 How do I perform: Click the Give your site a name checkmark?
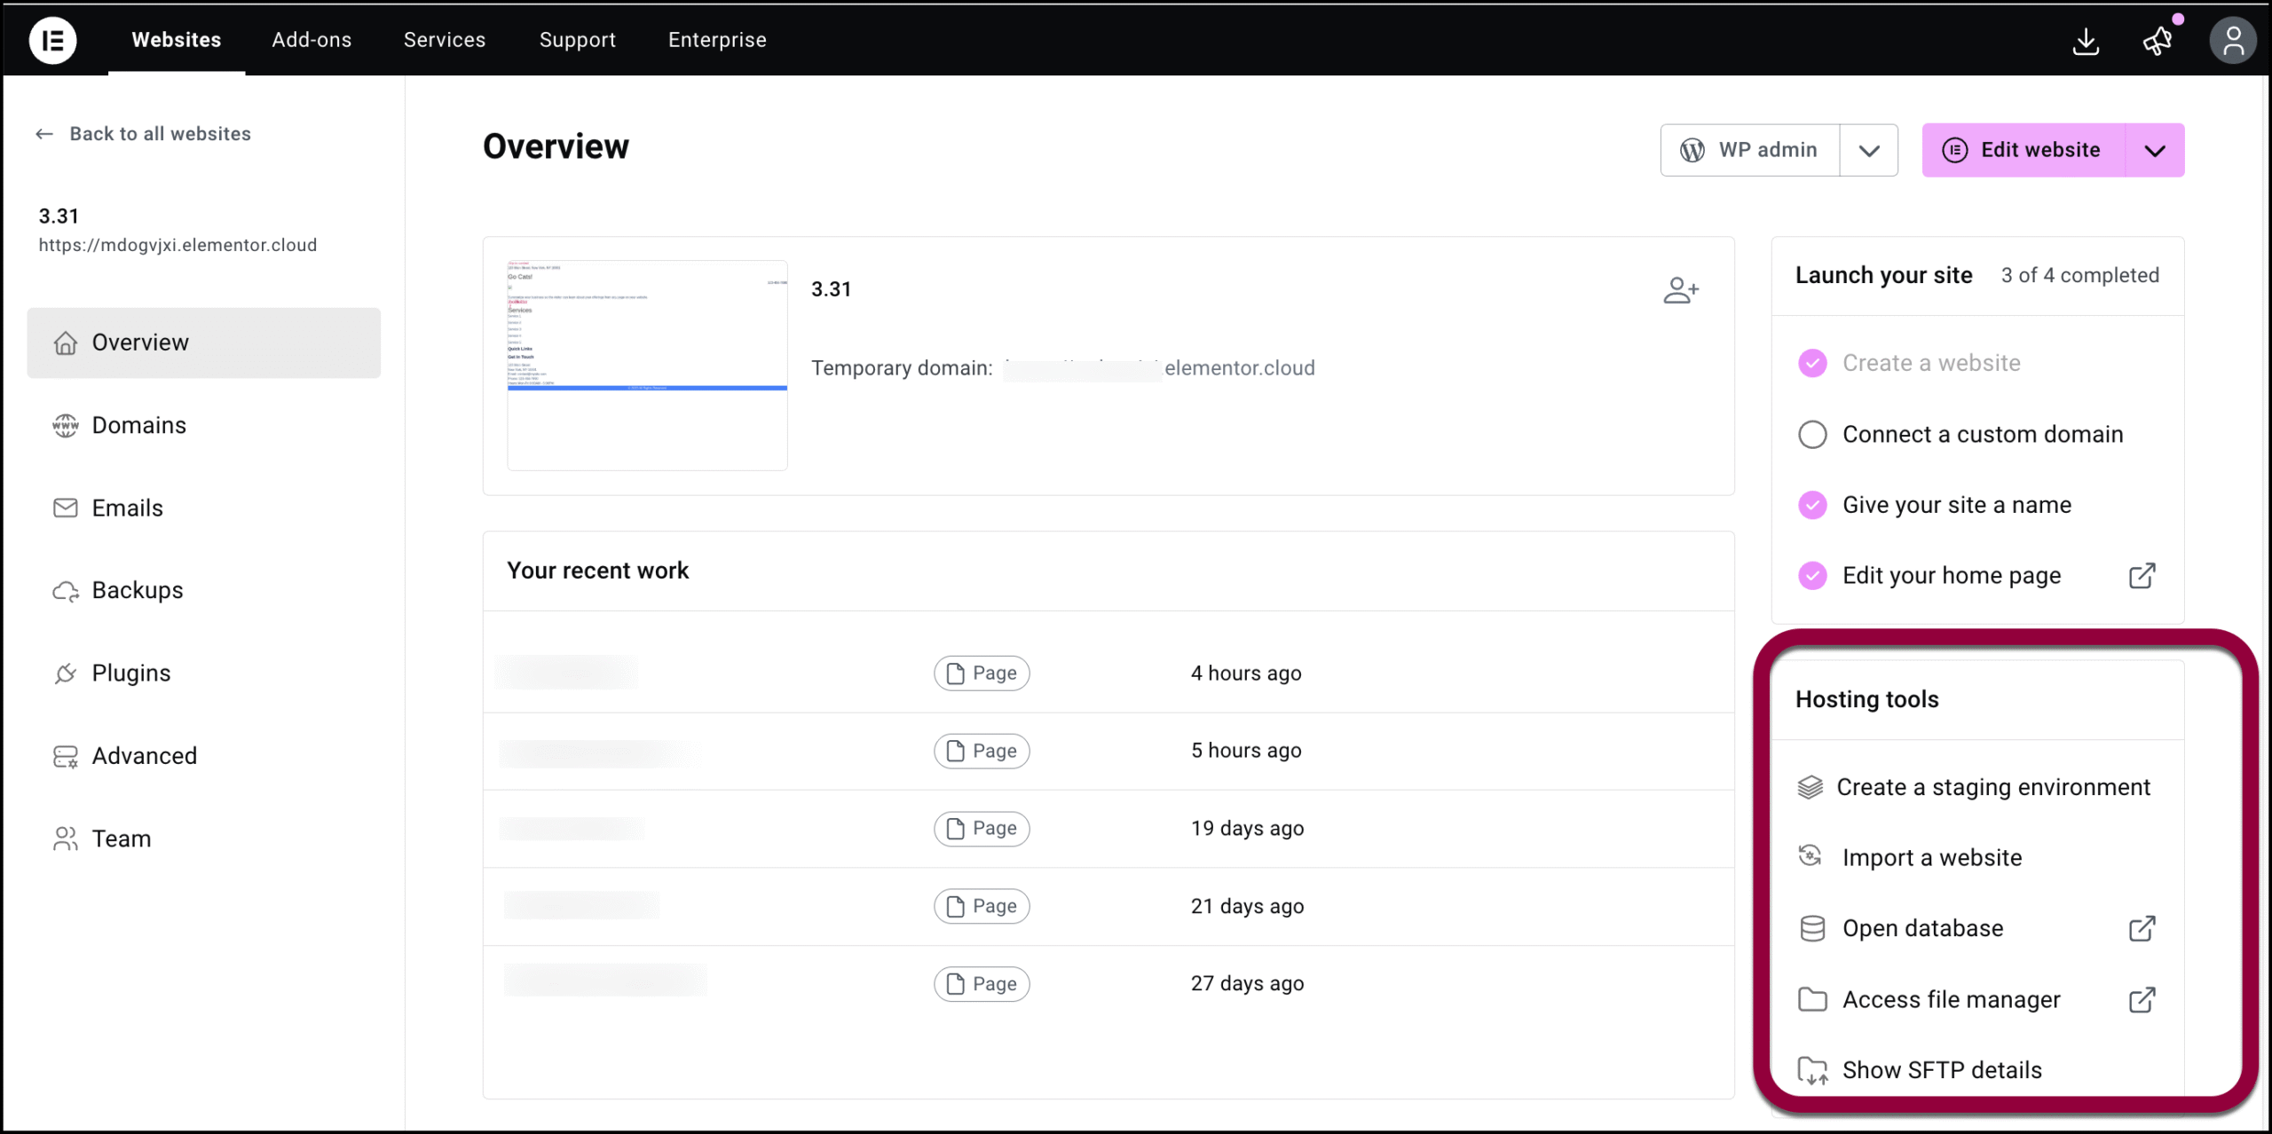(x=1812, y=505)
